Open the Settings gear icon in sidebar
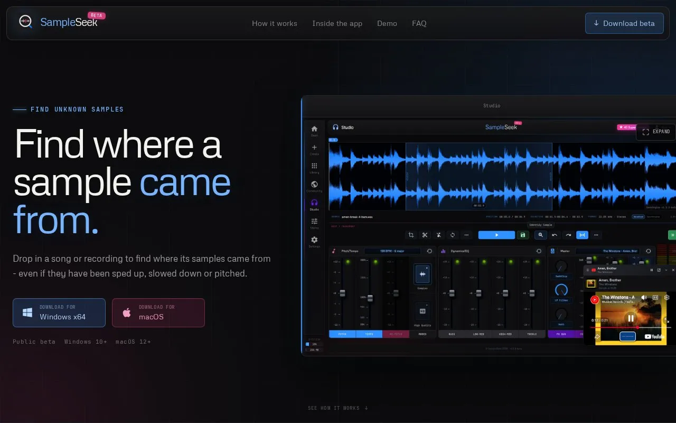Image resolution: width=676 pixels, height=423 pixels. click(x=314, y=240)
